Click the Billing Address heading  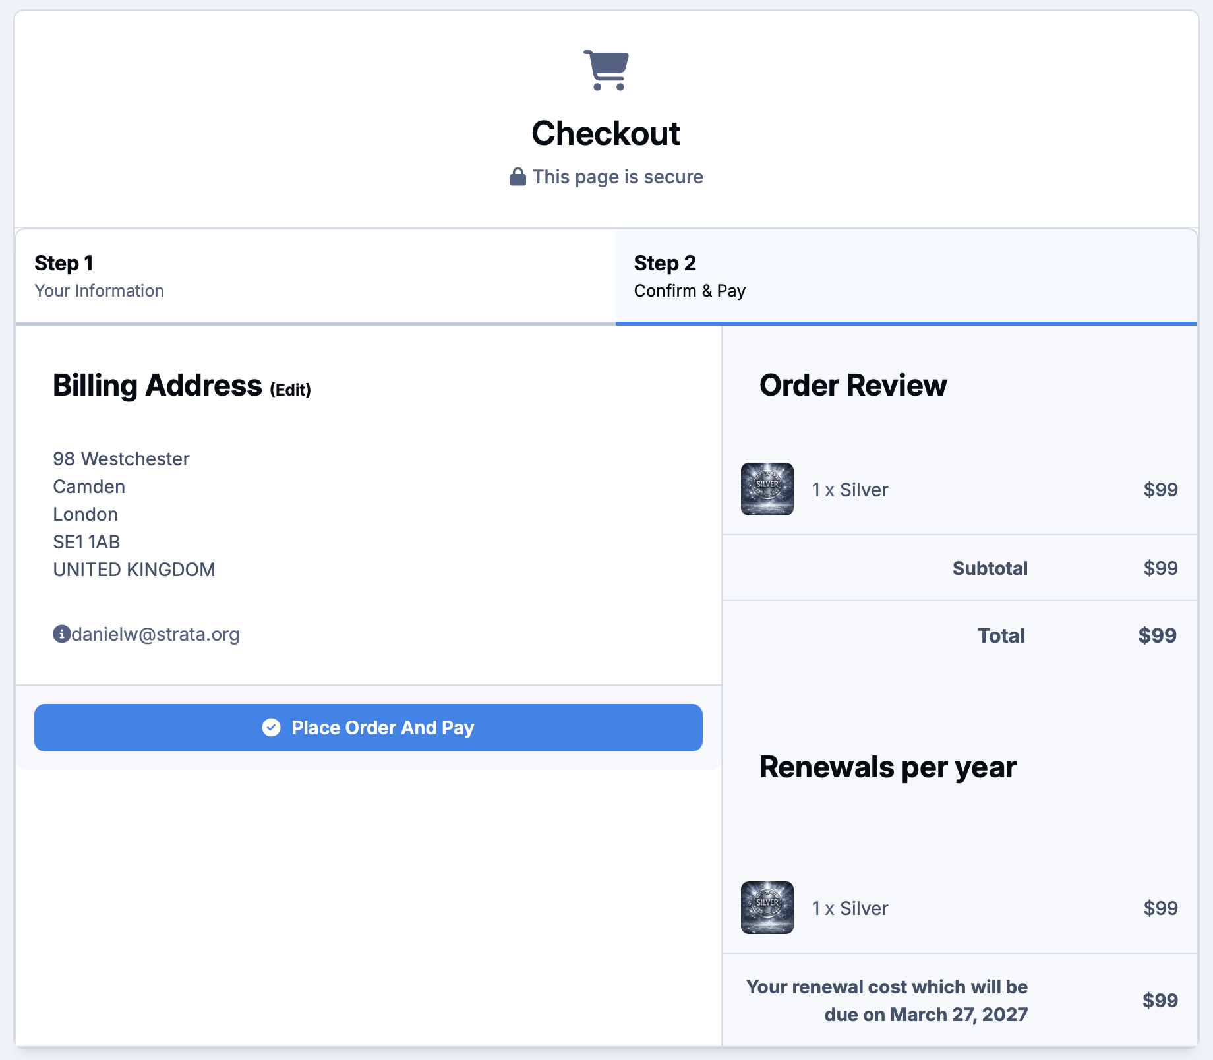click(x=158, y=386)
